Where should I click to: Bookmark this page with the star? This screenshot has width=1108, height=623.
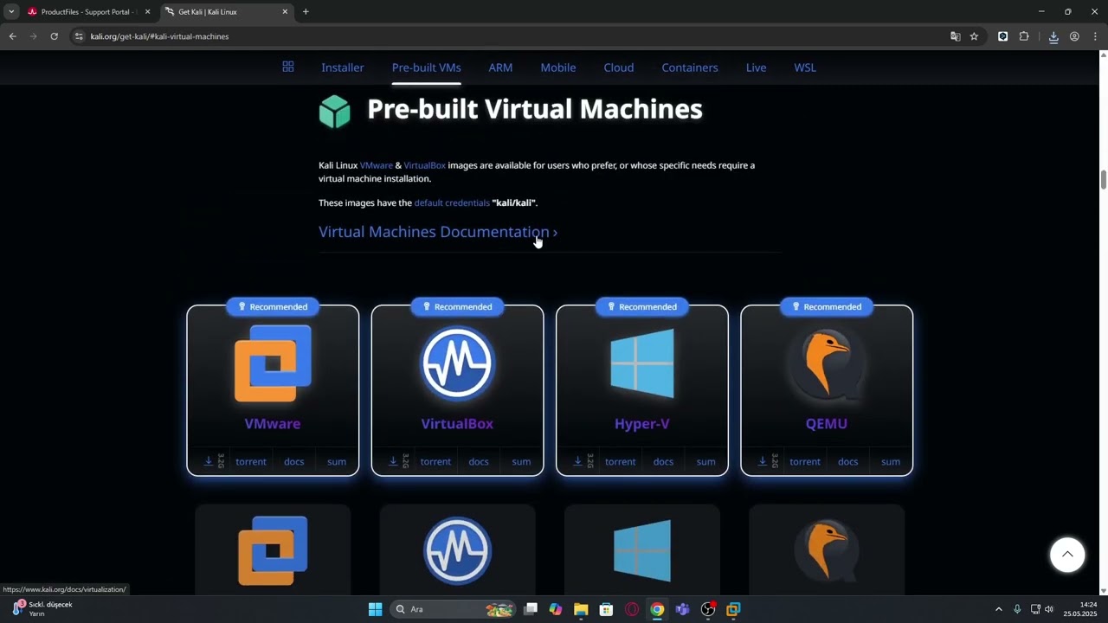[x=974, y=36]
